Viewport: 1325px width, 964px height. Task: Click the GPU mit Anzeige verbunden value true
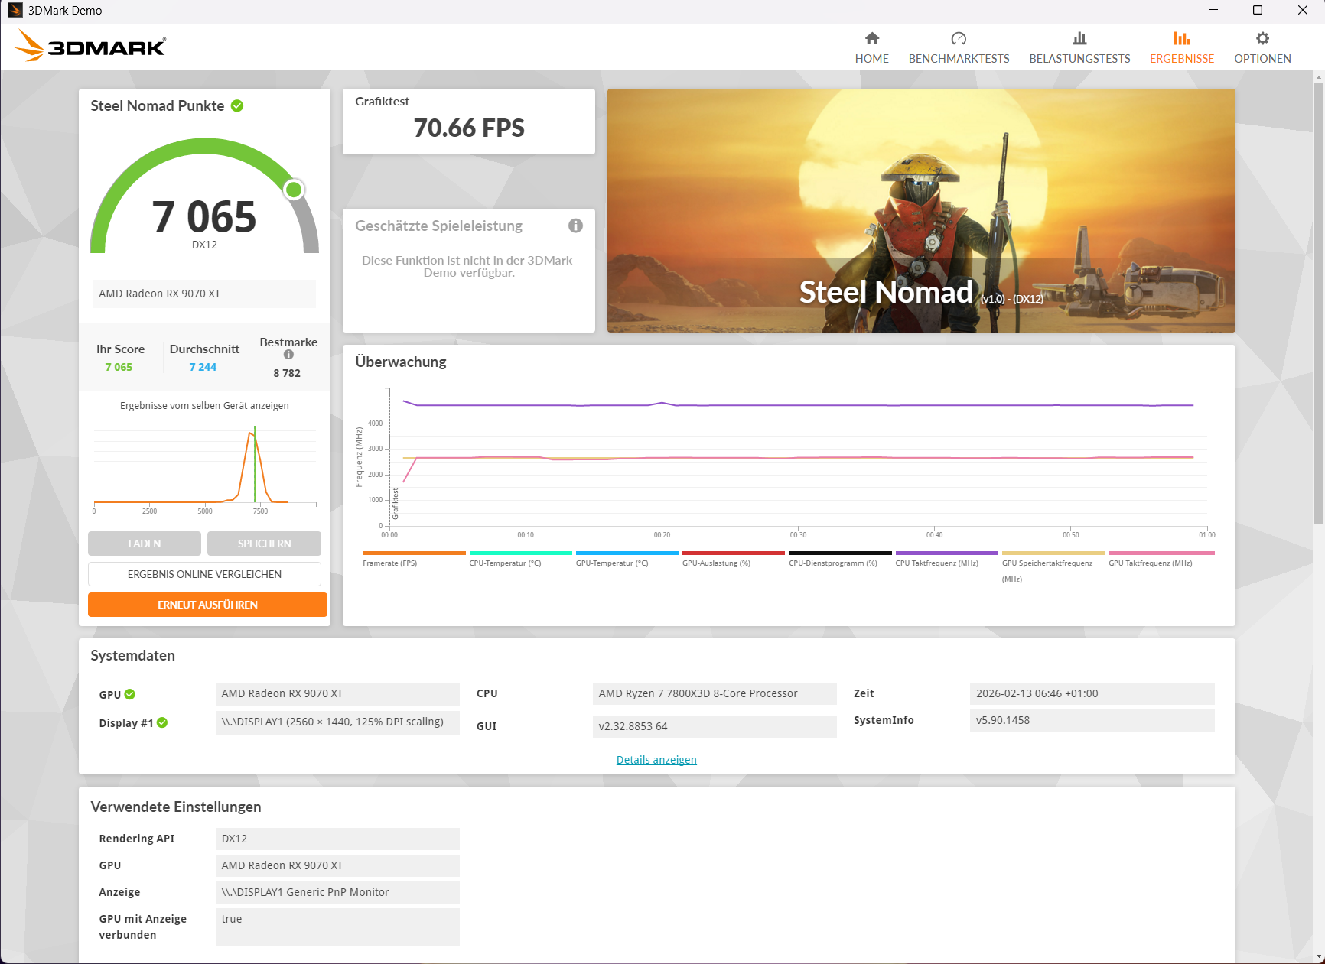tap(337, 927)
